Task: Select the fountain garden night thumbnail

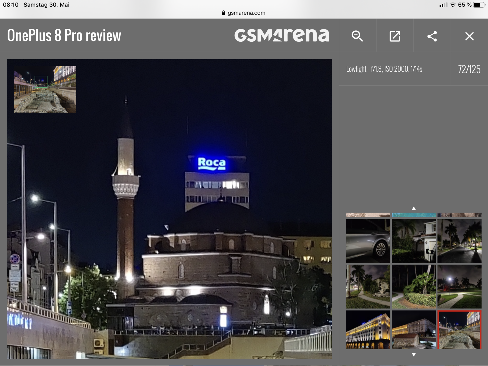Action: pyautogui.click(x=368, y=286)
